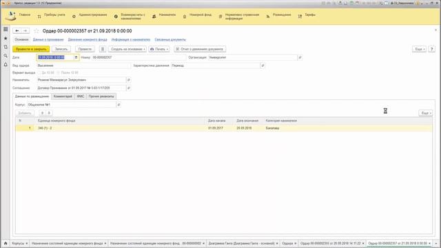This screenshot has width=441, height=248.
Task: Click the Номер field with 00-000002357
Action: tap(139, 57)
